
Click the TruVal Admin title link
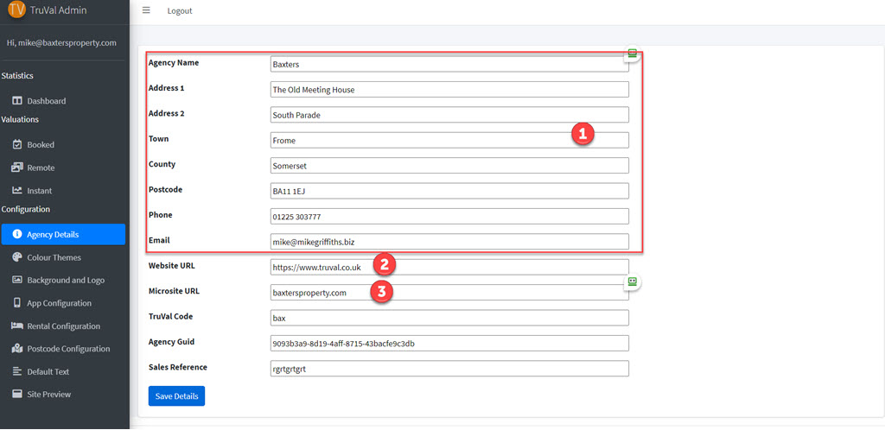(x=58, y=10)
